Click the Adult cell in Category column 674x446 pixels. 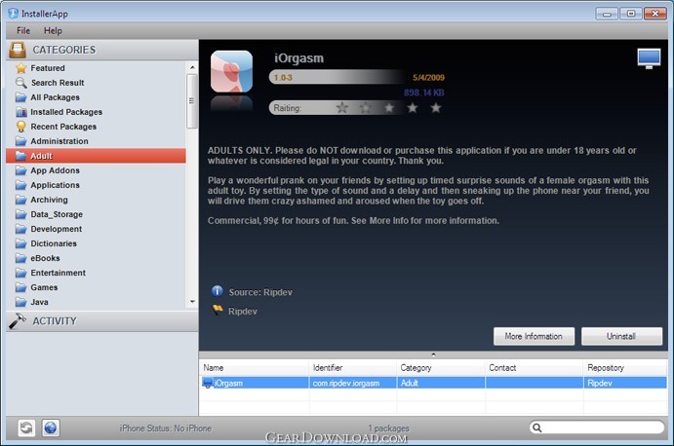(441, 383)
